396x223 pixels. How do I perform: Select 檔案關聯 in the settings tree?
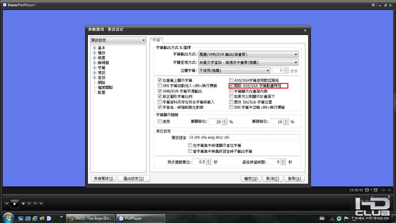point(105,88)
